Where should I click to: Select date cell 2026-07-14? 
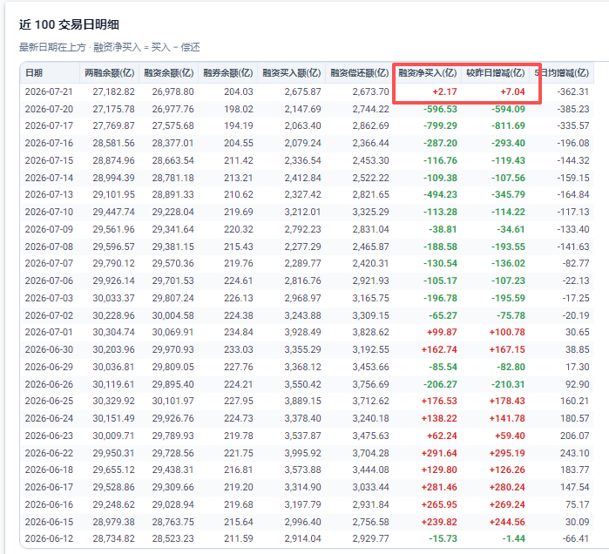click(49, 179)
